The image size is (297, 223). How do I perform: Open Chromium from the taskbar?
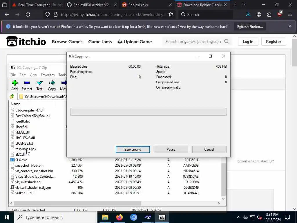(133, 217)
